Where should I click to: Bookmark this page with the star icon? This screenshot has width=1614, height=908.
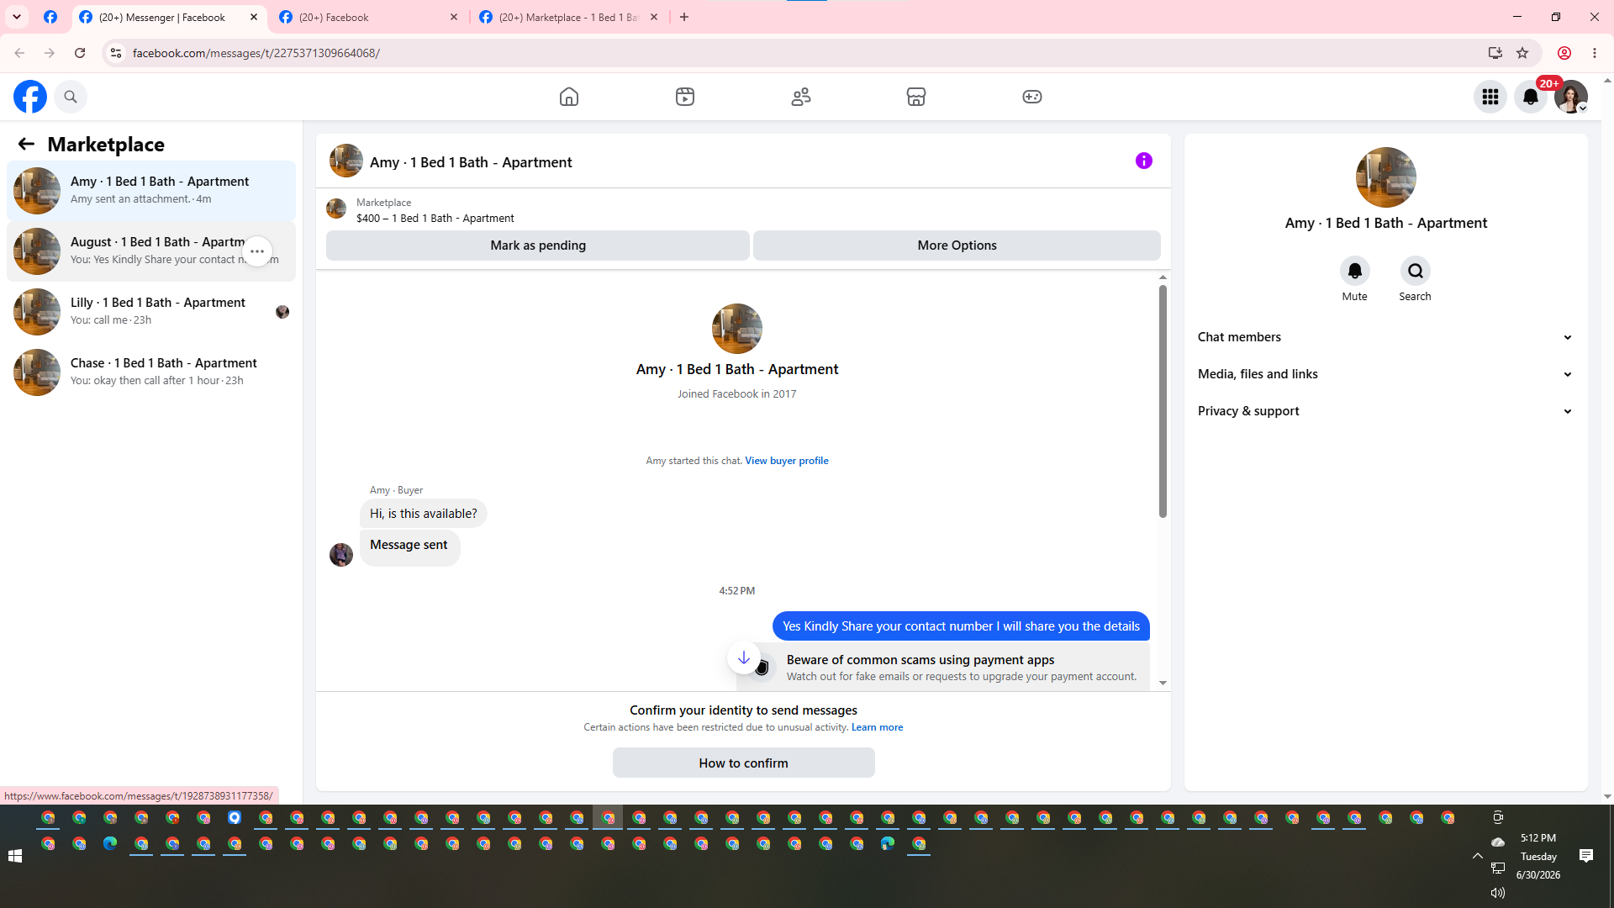pyautogui.click(x=1522, y=53)
